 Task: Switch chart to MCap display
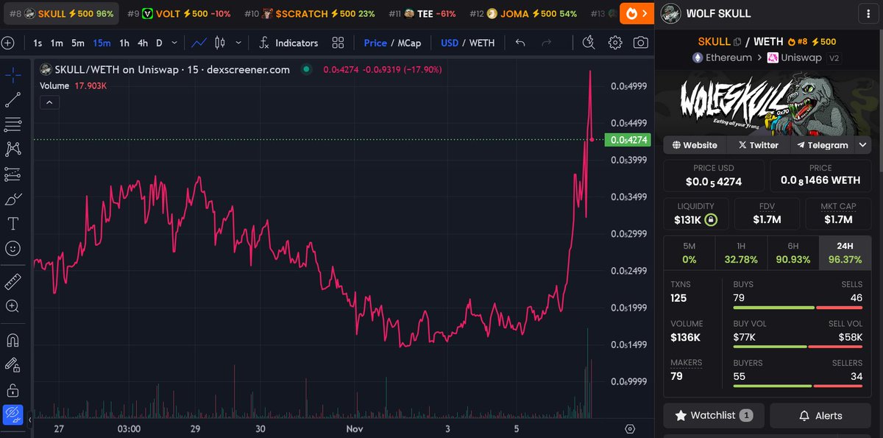click(410, 43)
